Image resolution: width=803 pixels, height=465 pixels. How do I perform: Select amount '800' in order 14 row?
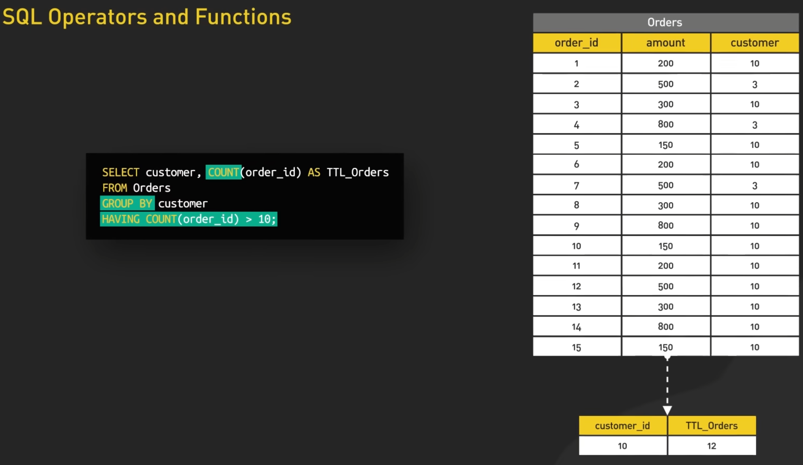[x=666, y=326]
